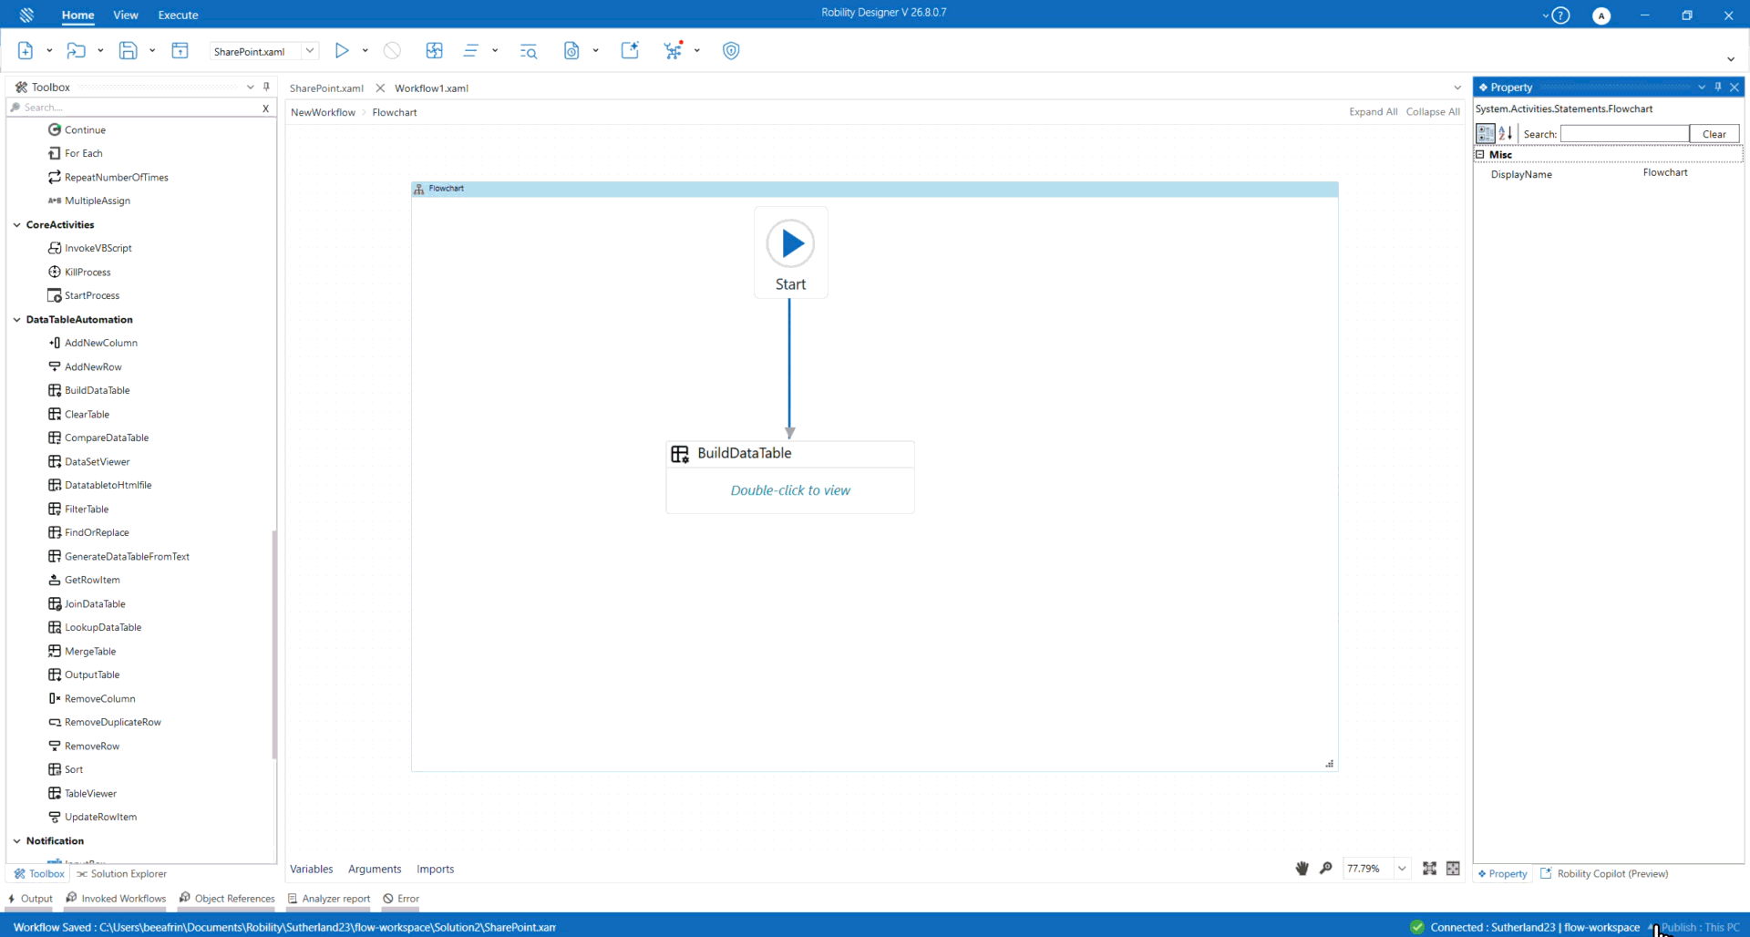
Task: Click the puzzle-square toolbar icon after the stop icon
Action: [435, 51]
